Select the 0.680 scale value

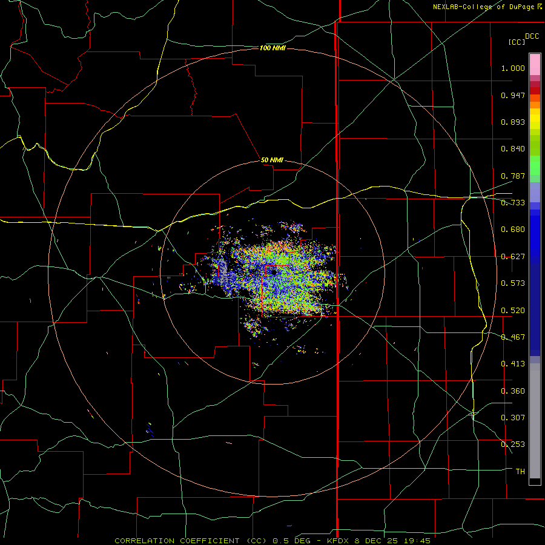point(513,230)
